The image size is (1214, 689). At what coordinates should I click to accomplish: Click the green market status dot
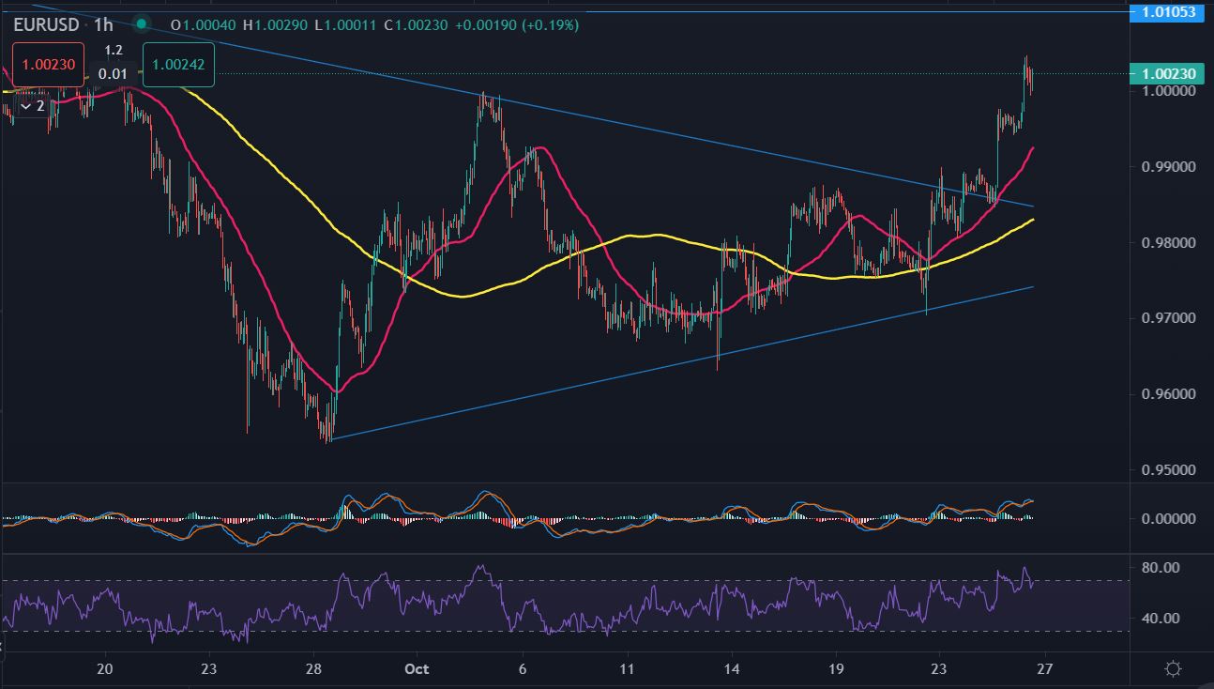pos(141,24)
